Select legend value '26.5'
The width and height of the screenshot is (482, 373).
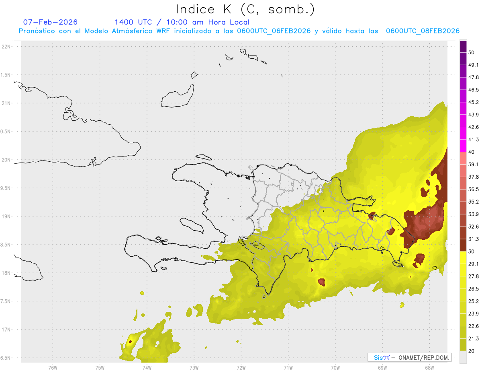click(474, 289)
